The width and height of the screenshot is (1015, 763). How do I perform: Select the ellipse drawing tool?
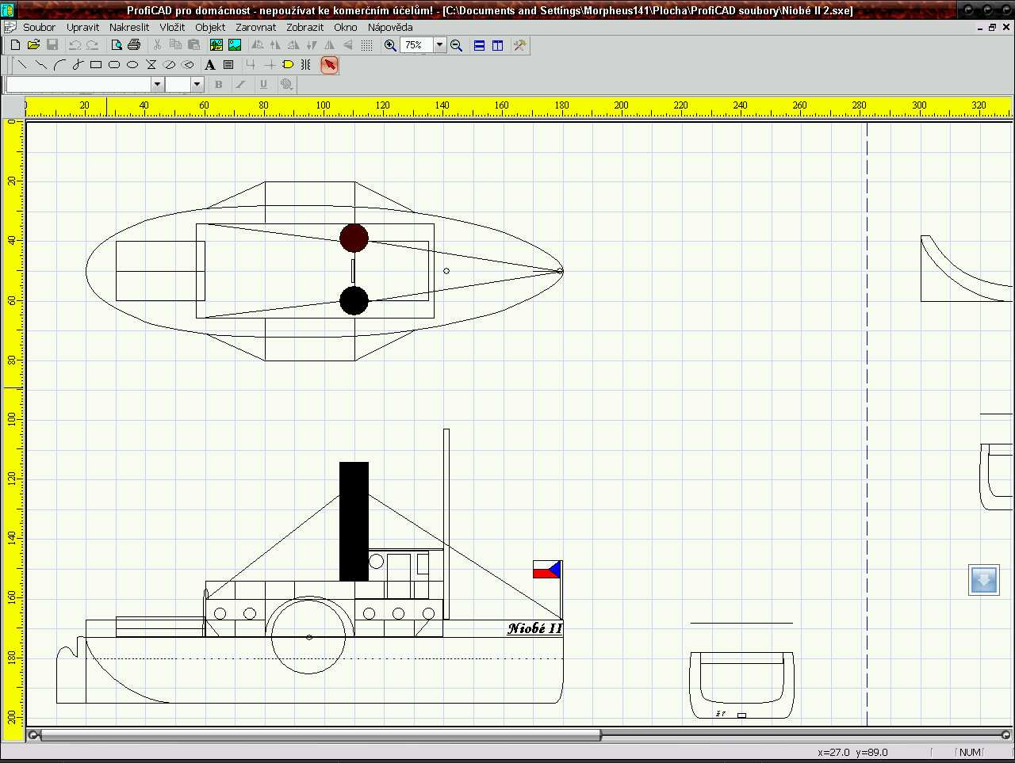[x=132, y=65]
